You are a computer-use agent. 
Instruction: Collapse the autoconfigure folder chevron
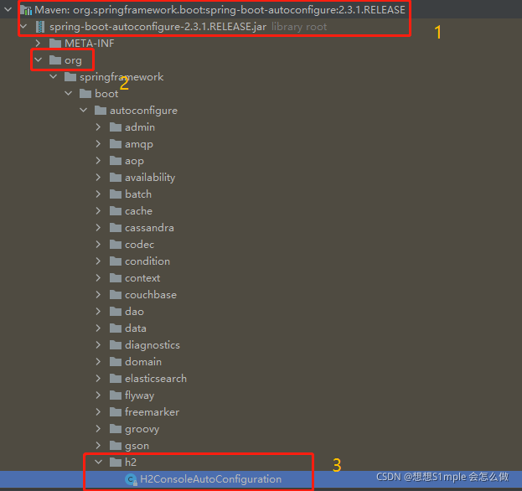coord(84,111)
